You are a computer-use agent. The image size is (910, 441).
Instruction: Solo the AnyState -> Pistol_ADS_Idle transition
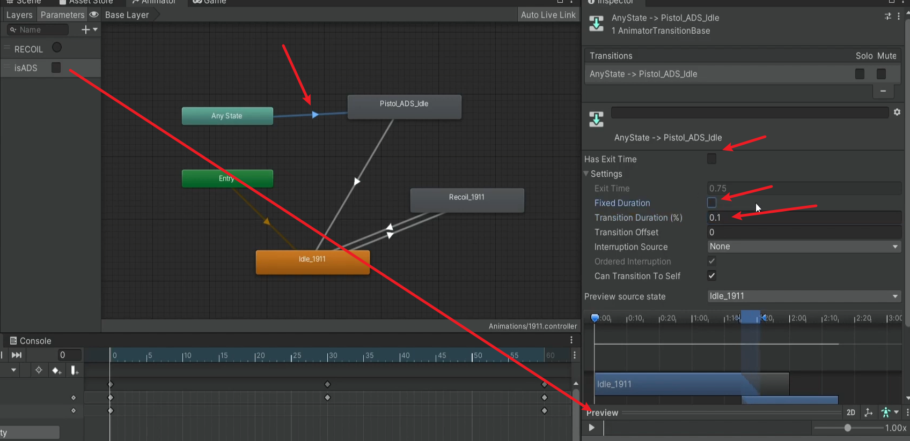[860, 74]
